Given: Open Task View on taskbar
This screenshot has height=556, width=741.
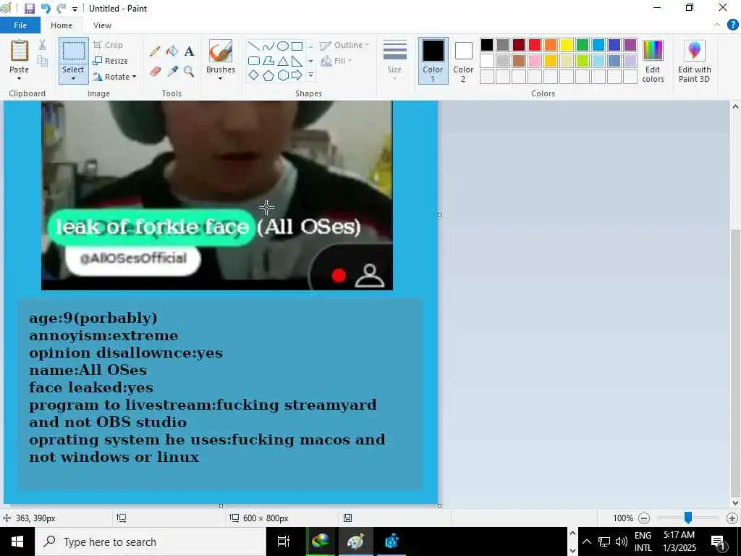Looking at the screenshot, I should point(284,542).
